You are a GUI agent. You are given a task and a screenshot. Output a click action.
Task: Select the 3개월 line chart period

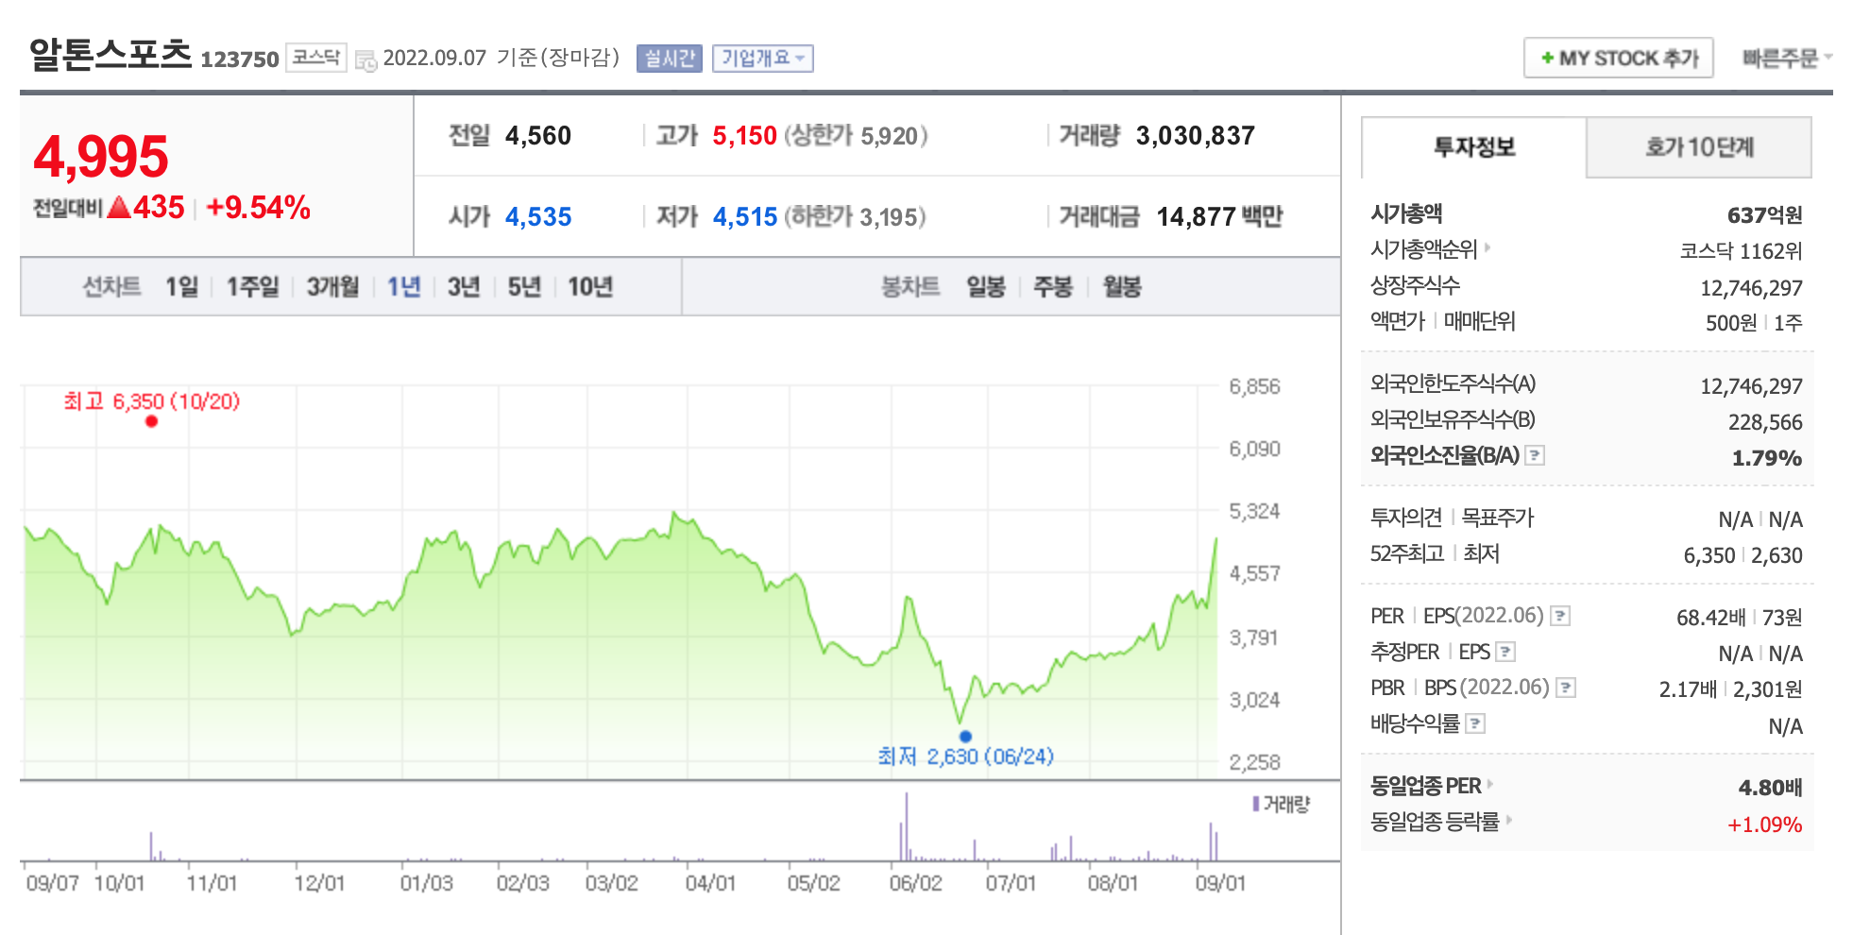pos(332,286)
